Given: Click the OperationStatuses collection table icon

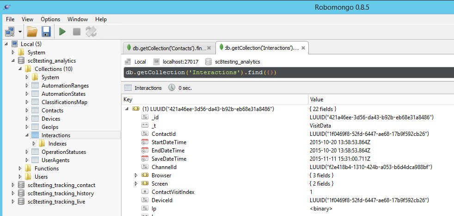Looking at the screenshot, I should [x=35, y=152].
